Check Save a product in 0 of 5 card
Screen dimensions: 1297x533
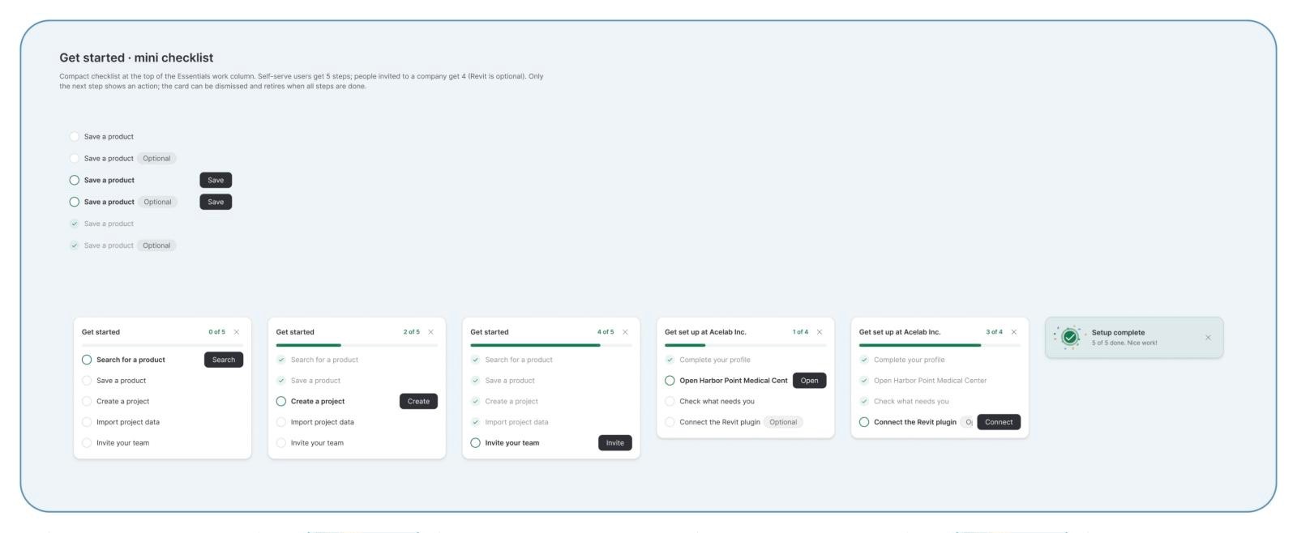point(87,381)
